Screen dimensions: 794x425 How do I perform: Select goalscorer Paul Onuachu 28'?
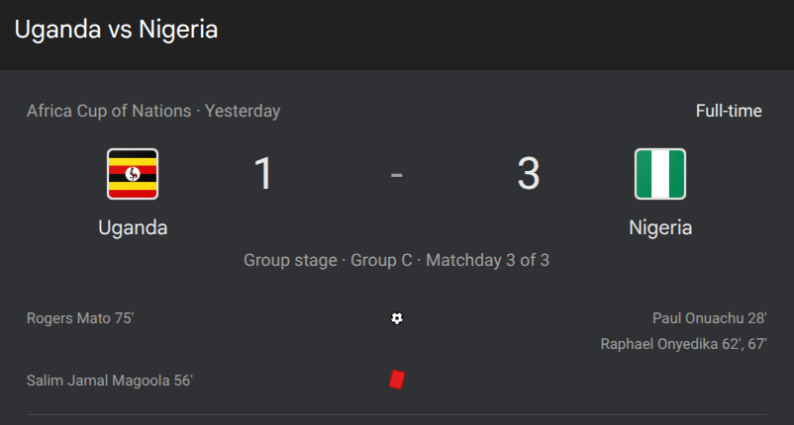pyautogui.click(x=709, y=318)
